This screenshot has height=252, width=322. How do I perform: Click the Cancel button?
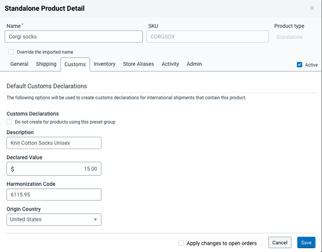point(280,242)
